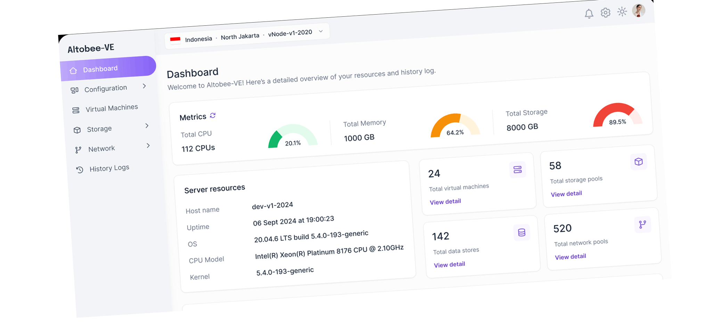Refresh metrics with the reload icon
The image size is (704, 333).
click(x=213, y=116)
